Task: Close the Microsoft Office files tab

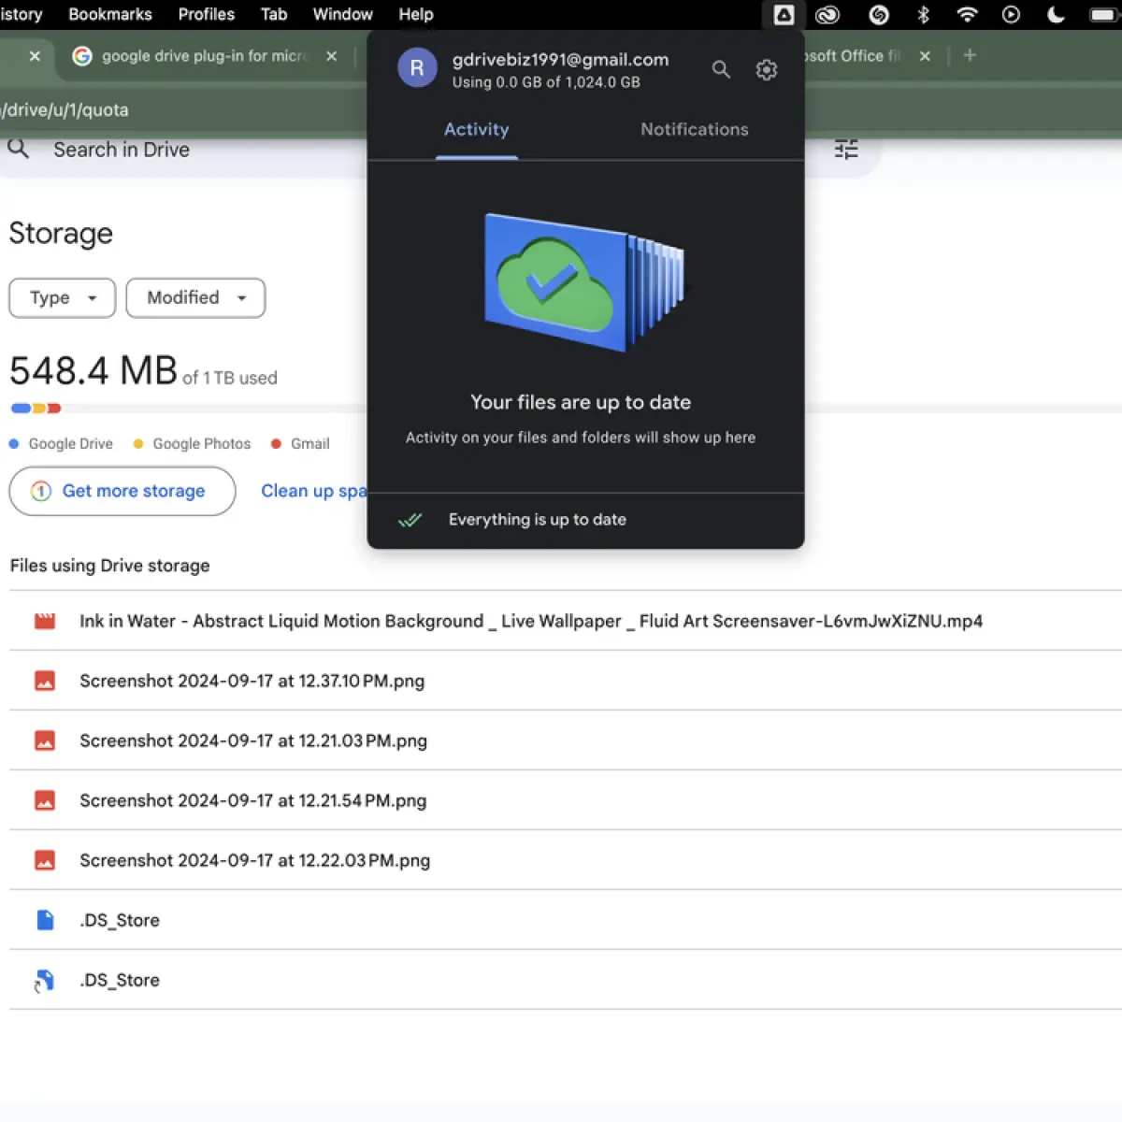Action: pyautogui.click(x=925, y=56)
